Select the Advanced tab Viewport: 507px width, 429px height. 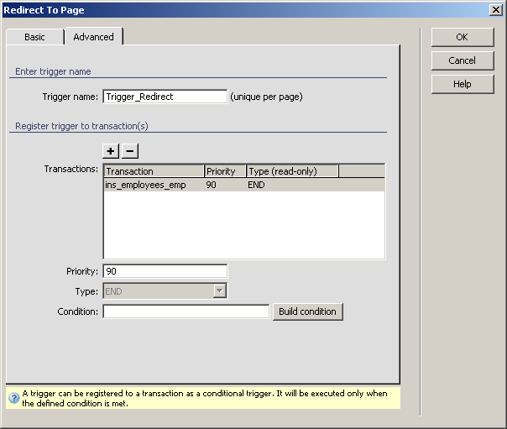[x=93, y=37]
